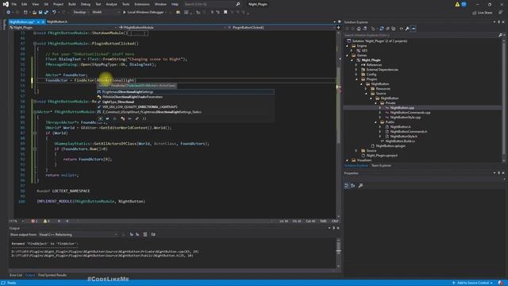Select NightButtonCommands.cpp in Solution Explorer
Image resolution: width=508 pixels, height=286 pixels.
410,113
